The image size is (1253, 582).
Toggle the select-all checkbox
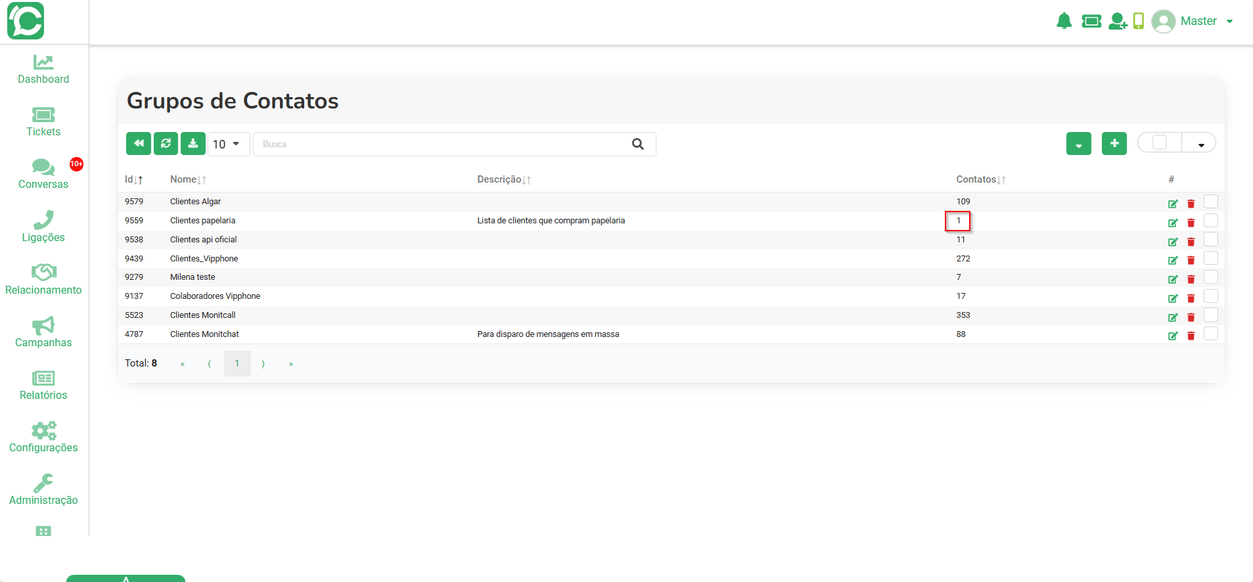coord(1160,143)
